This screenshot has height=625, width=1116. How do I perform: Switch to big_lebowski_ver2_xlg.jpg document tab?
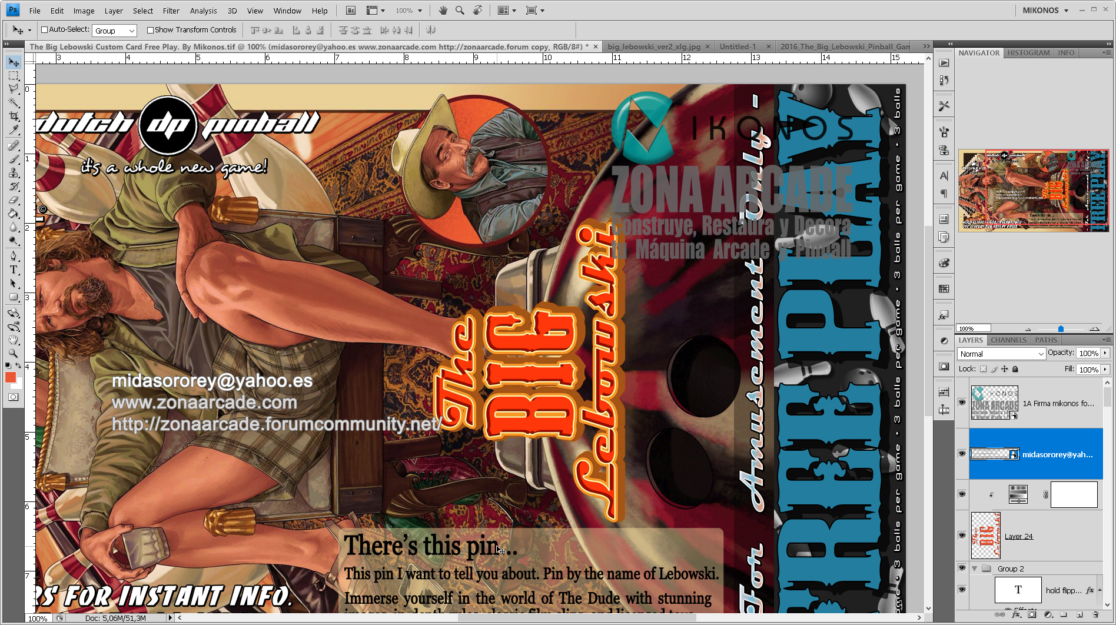653,46
